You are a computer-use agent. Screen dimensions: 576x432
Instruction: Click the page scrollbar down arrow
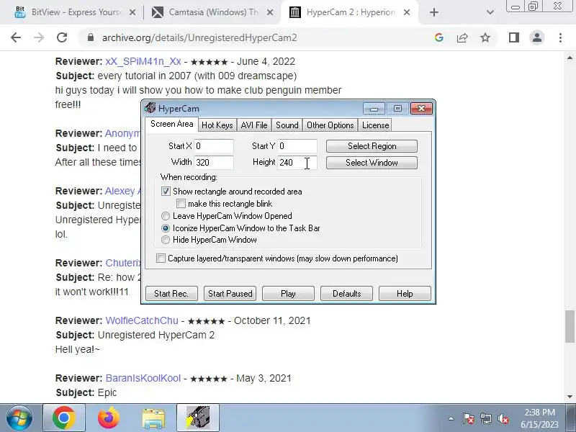tap(570, 397)
